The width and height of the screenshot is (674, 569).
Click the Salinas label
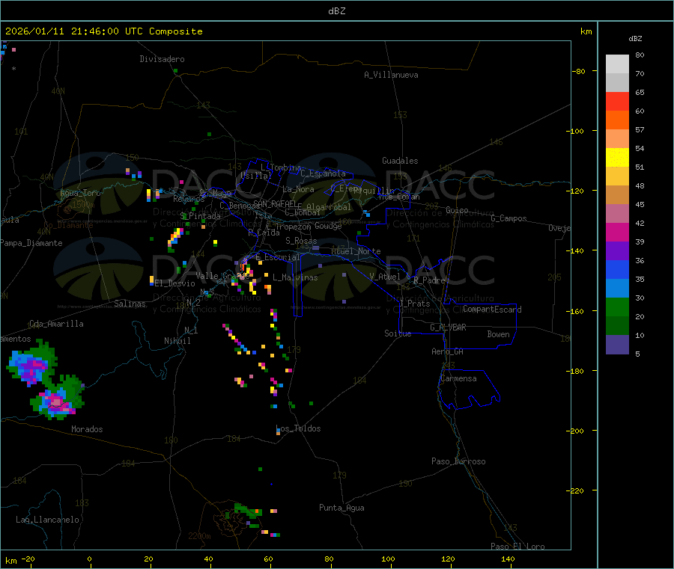tap(130, 304)
